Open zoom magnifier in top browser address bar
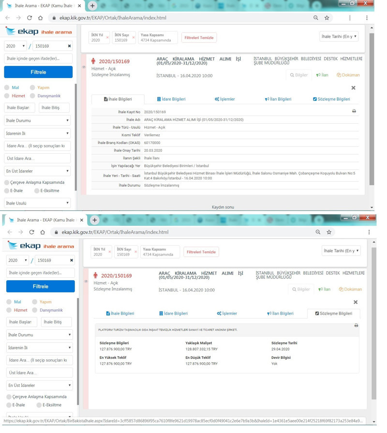This screenshot has height=433, width=387. [x=316, y=17]
